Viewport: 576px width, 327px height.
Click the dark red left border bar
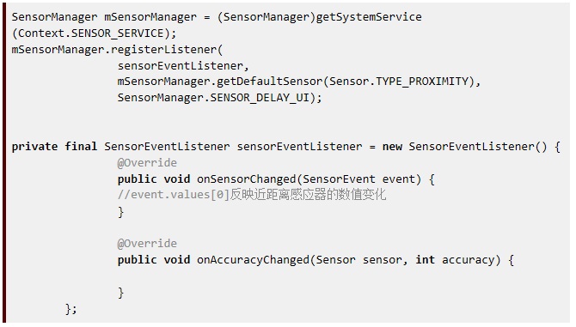coord(3,165)
